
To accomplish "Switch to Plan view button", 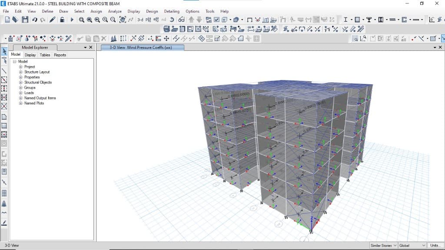I will pyautogui.click(x=148, y=20).
